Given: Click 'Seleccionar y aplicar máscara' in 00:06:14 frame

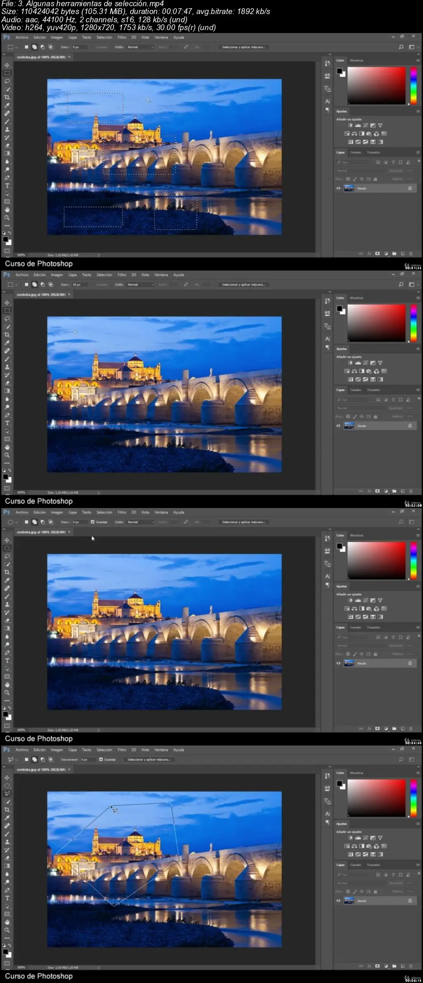Looking at the screenshot, I should click(149, 760).
